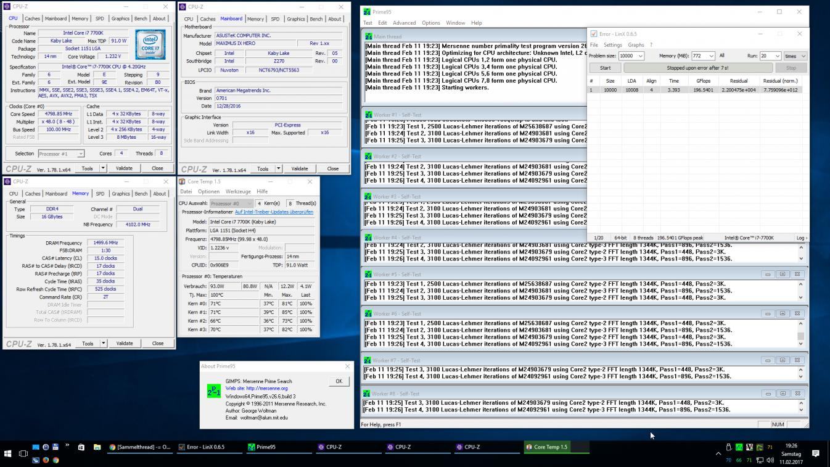Switch to Graphics tab in CPU-Z Memory window
Screen dimensions: 830x467
tap(120, 194)
